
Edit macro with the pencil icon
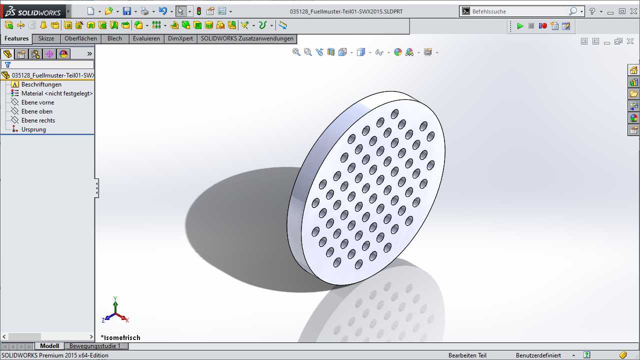coord(566,26)
